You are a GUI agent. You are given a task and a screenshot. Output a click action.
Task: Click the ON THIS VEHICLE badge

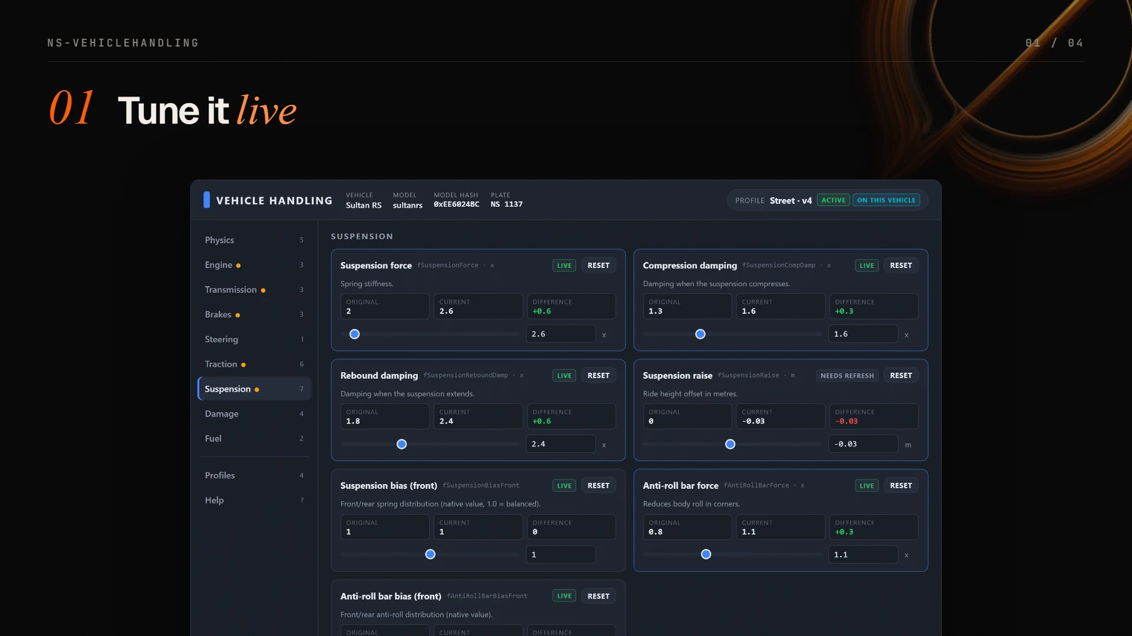(886, 200)
